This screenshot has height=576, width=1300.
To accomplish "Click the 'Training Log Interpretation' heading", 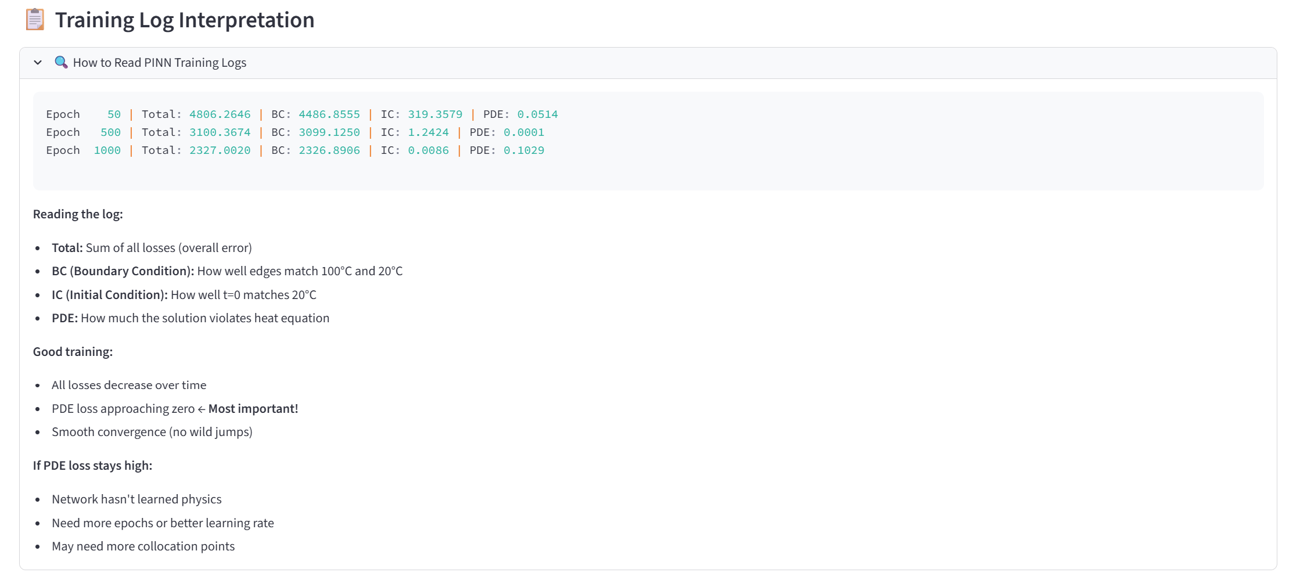I will pyautogui.click(x=185, y=20).
